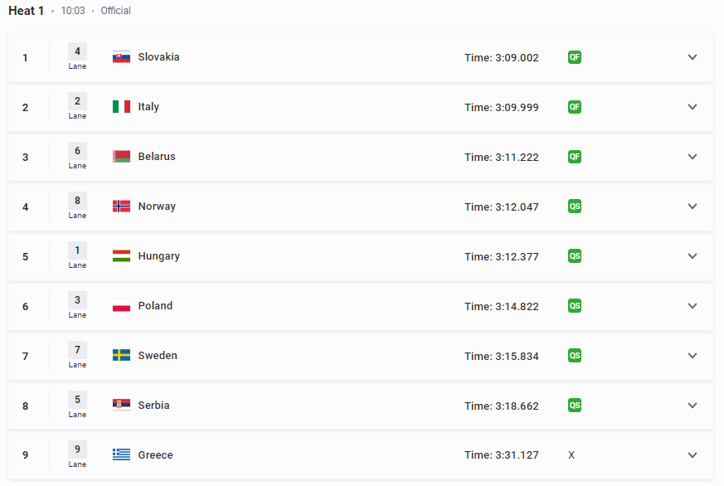Click the QS badge in Serbia row

point(575,406)
